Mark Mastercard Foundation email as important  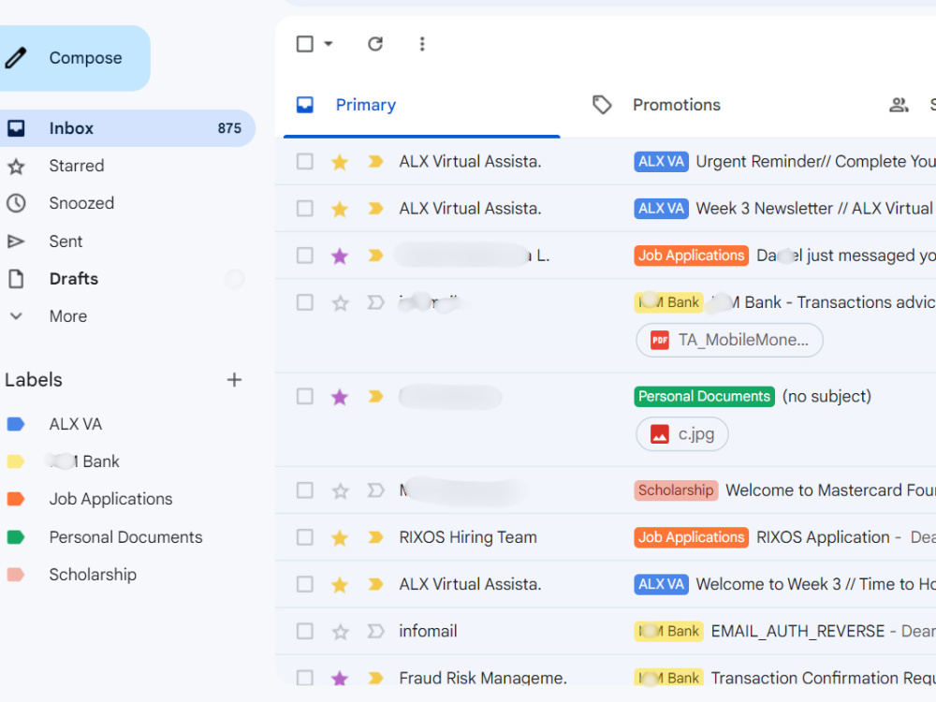375,490
